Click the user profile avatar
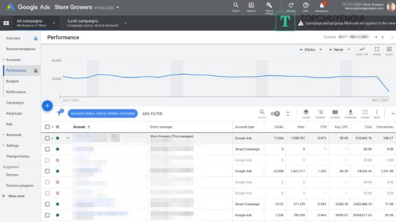The image size is (396, 222). [x=390, y=7]
